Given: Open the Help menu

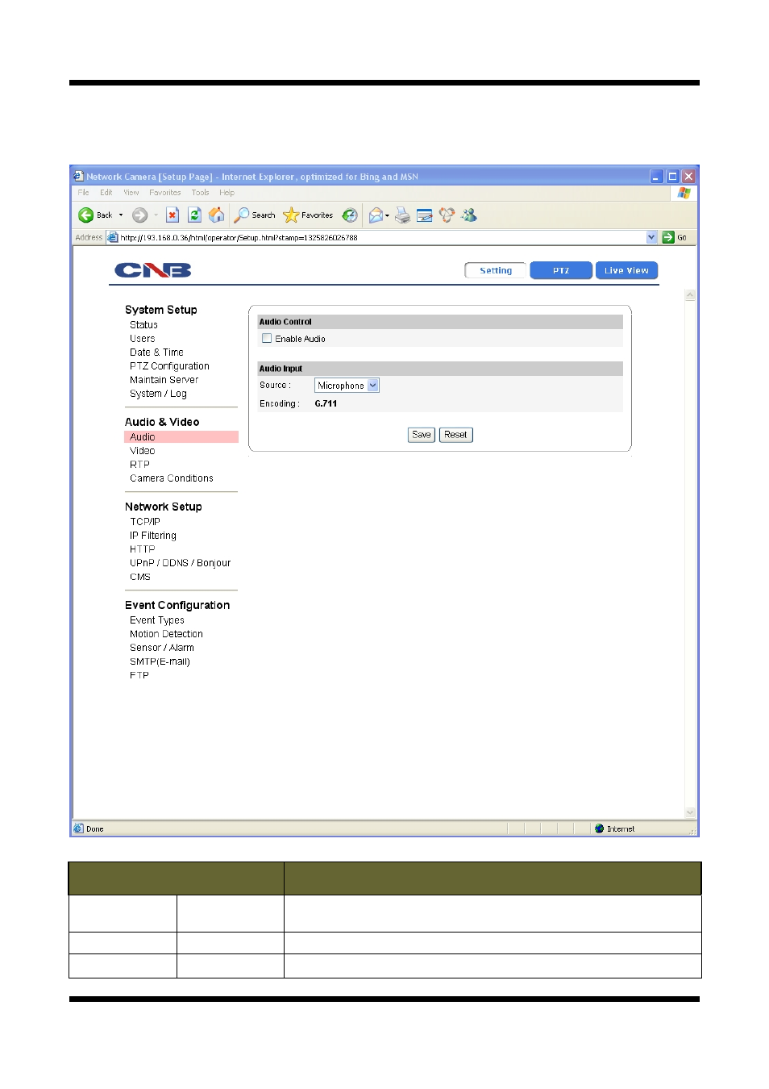Looking at the screenshot, I should coord(227,193).
